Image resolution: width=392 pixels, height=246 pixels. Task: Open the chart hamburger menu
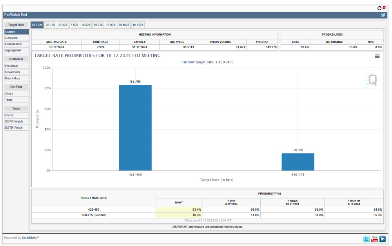point(377,56)
